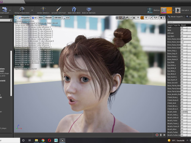Image resolution: width=191 pixels, height=143 pixels.
Task: Click the Create Asset toolbar icon
Action: tap(5, 10)
